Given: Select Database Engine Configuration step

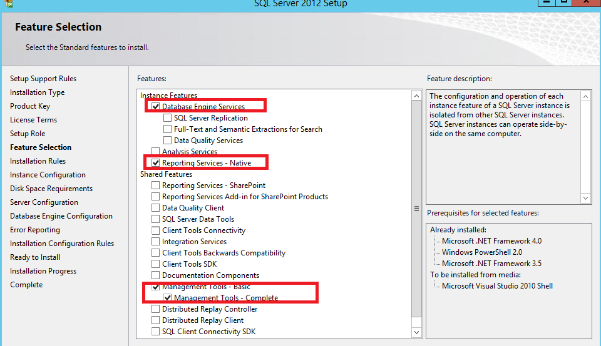Looking at the screenshot, I should 61,216.
